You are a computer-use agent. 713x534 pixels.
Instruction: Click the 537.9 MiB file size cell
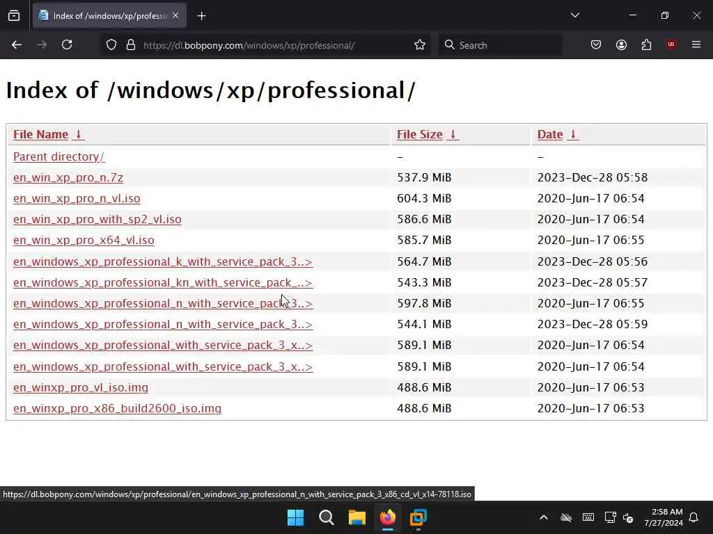click(x=424, y=177)
